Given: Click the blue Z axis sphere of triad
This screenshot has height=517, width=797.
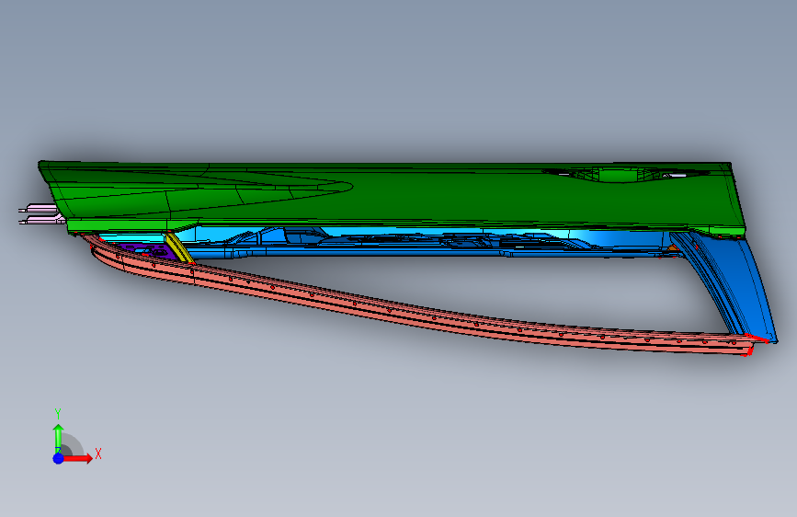Looking at the screenshot, I should point(59,458).
